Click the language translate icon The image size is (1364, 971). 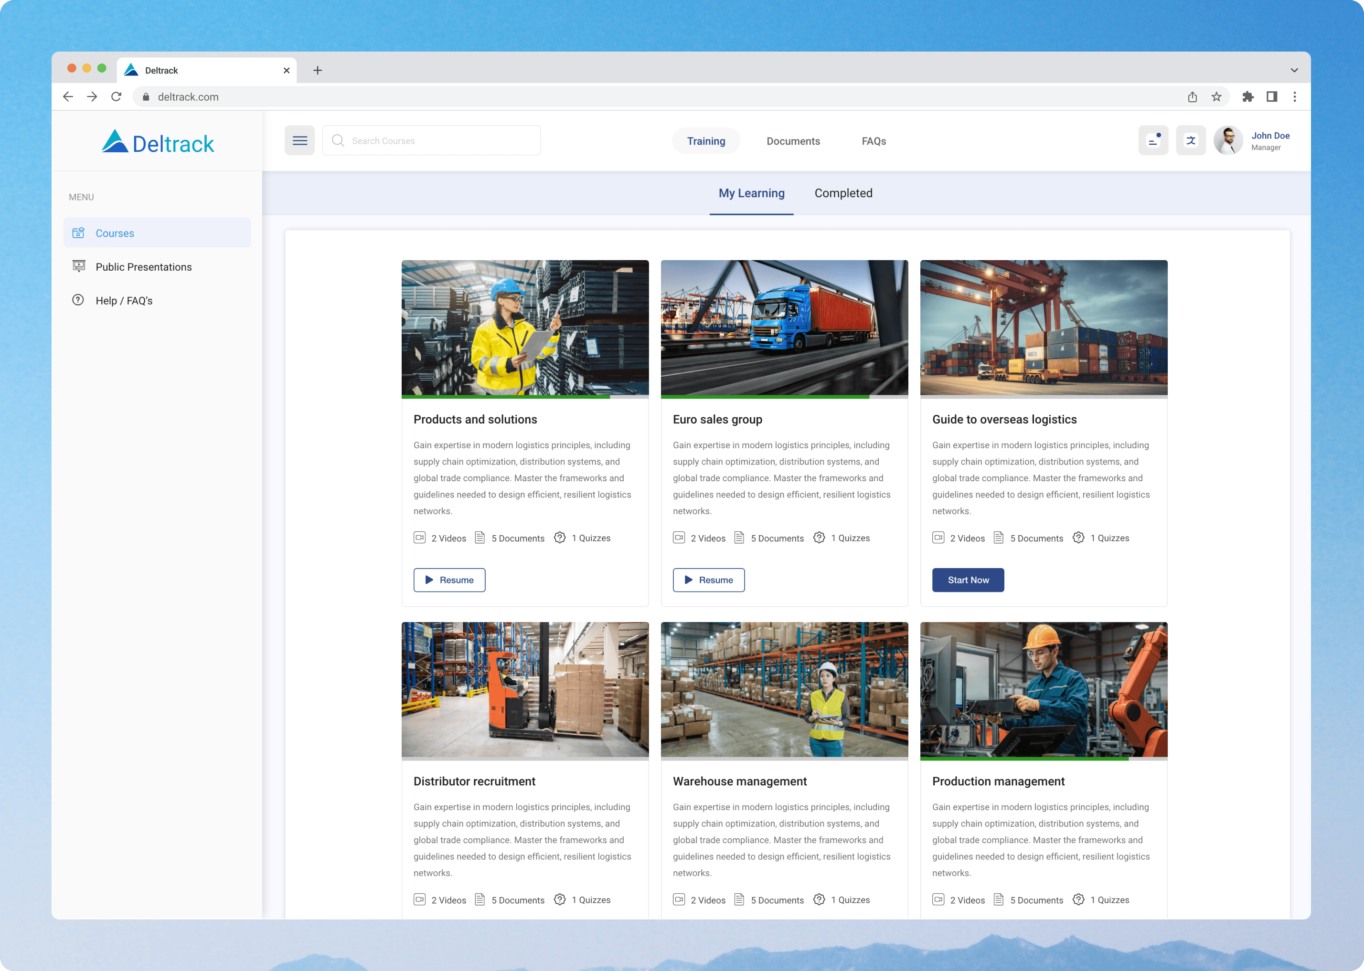[1191, 140]
